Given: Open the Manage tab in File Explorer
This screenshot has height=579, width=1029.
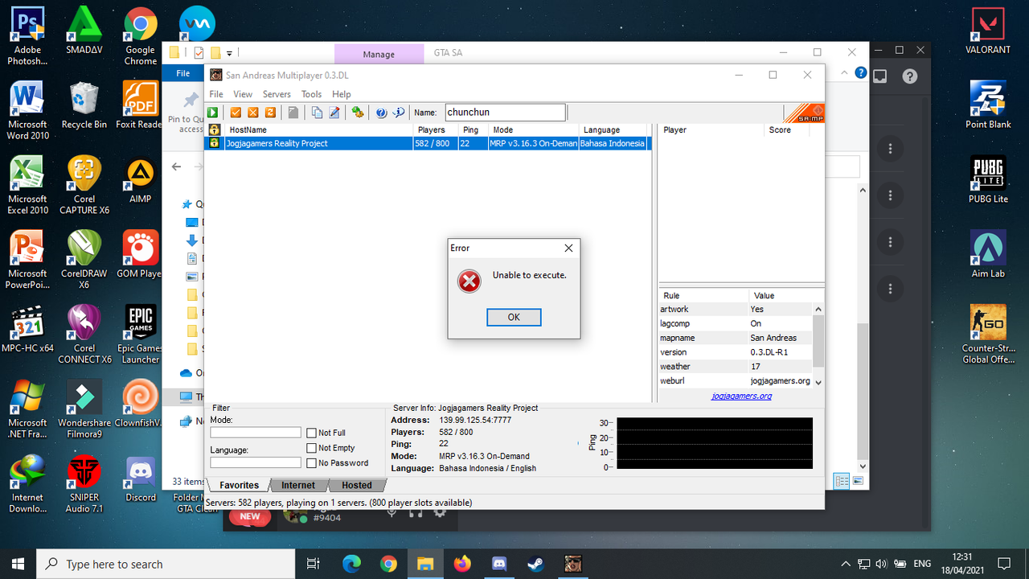Looking at the screenshot, I should 379,54.
